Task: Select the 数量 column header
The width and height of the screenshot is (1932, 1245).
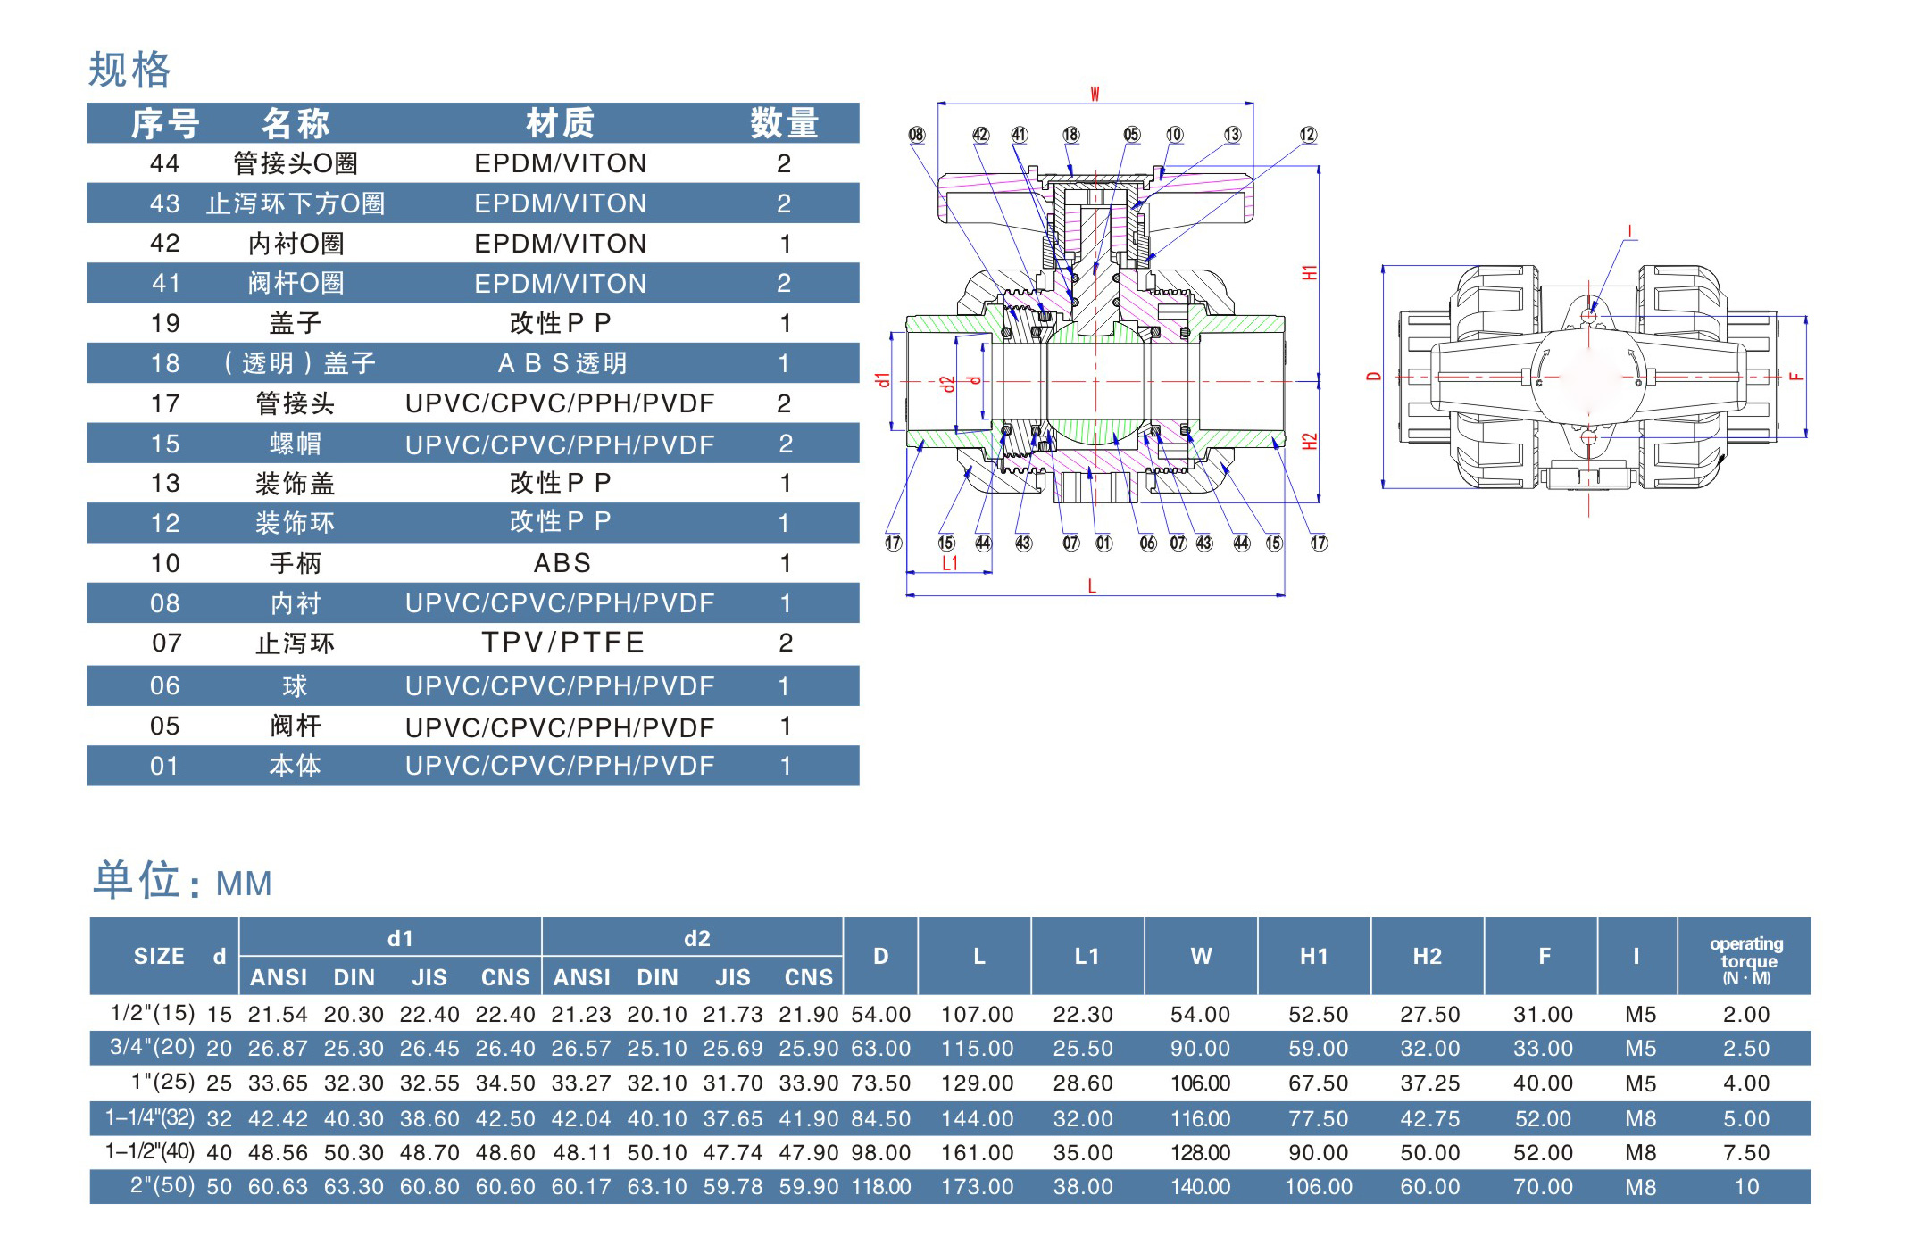Action: coord(785,123)
